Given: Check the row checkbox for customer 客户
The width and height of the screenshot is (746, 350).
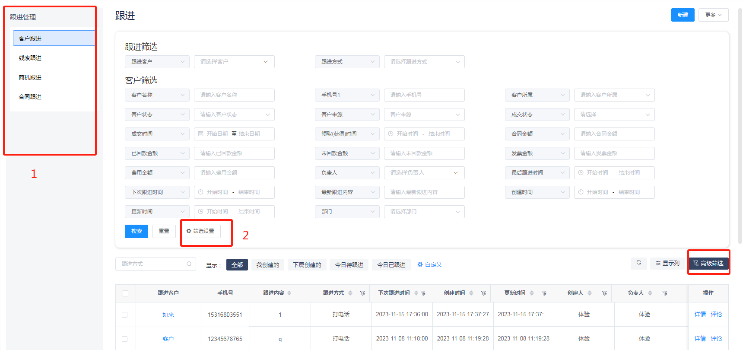Looking at the screenshot, I should click(125, 339).
